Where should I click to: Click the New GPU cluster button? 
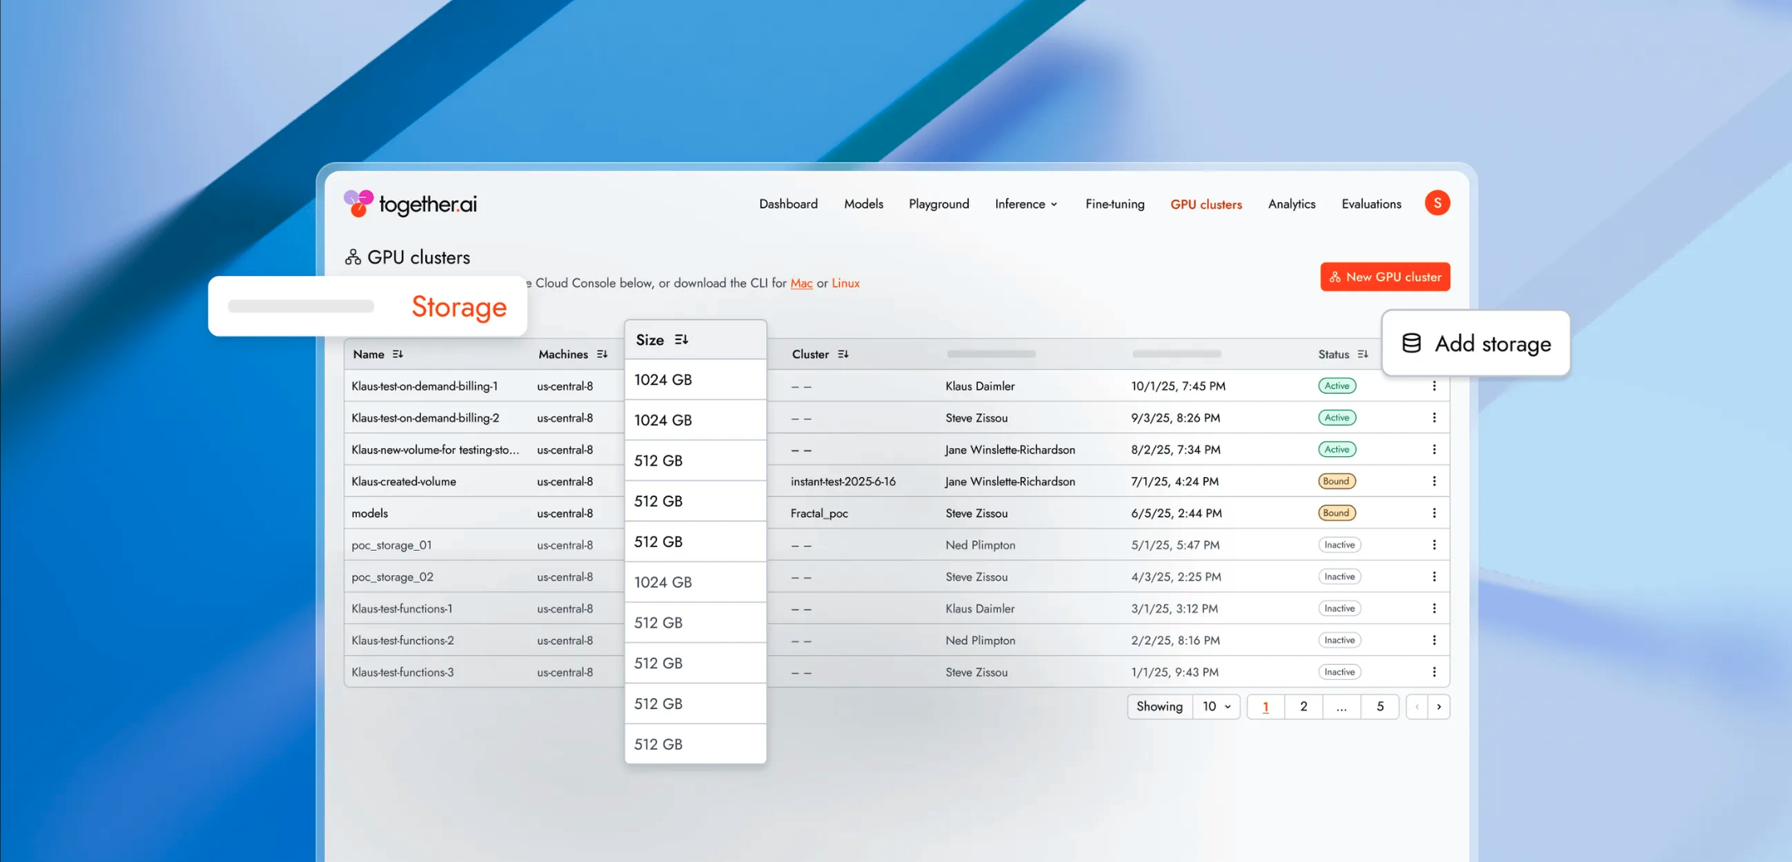(1385, 277)
